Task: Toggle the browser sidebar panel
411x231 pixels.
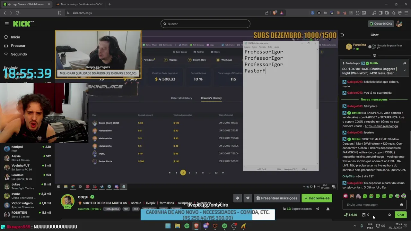Action: 380,13
